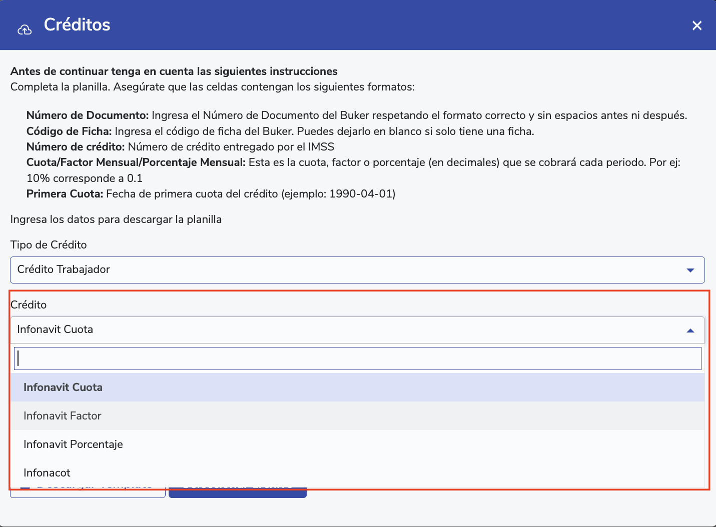Click the cloud upload icon beside Créditos

25,29
